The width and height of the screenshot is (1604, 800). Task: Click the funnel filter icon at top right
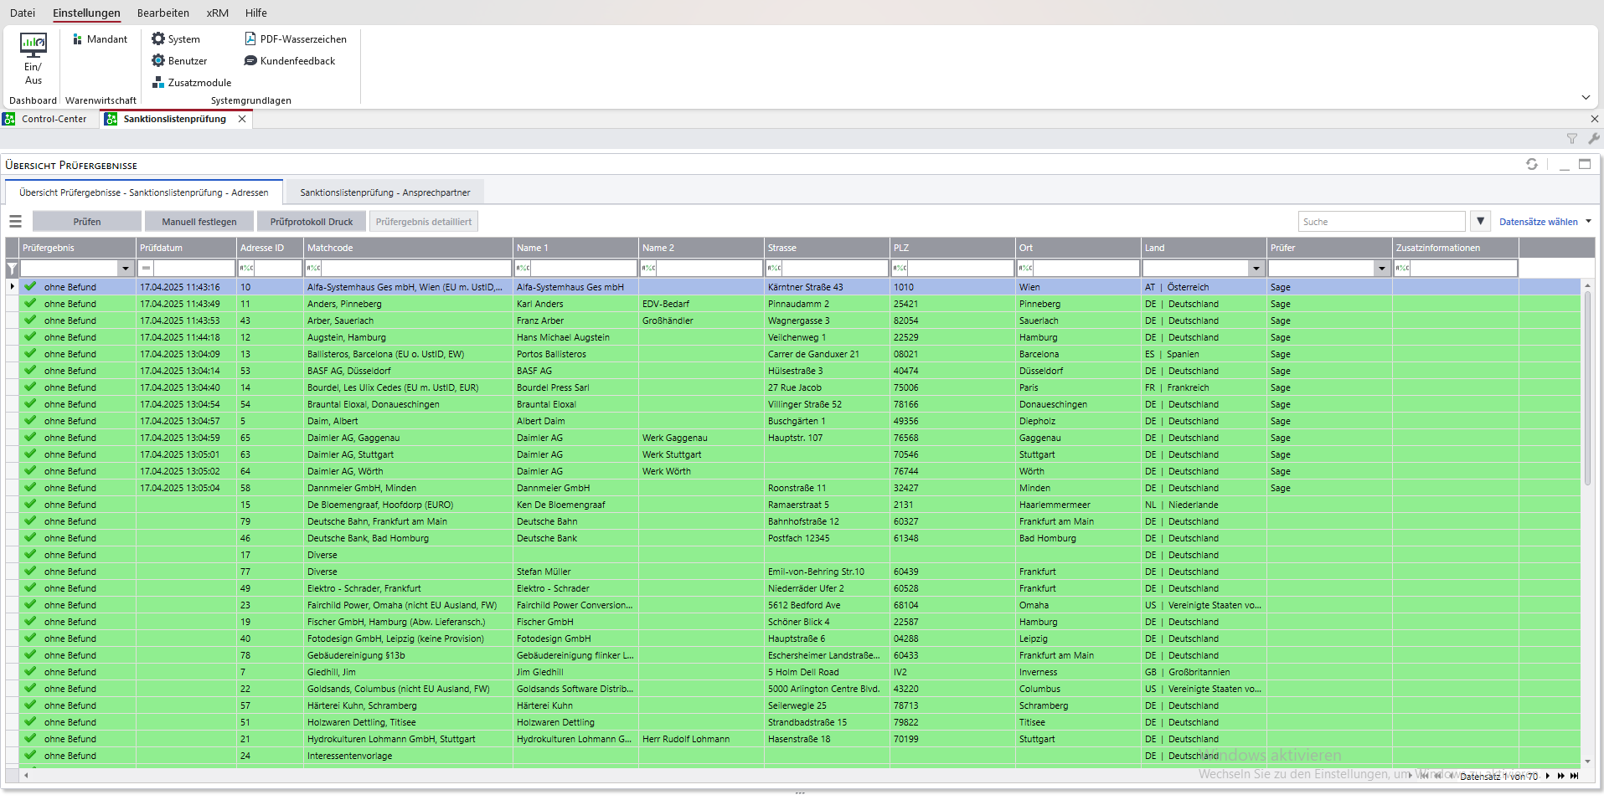click(x=1571, y=139)
